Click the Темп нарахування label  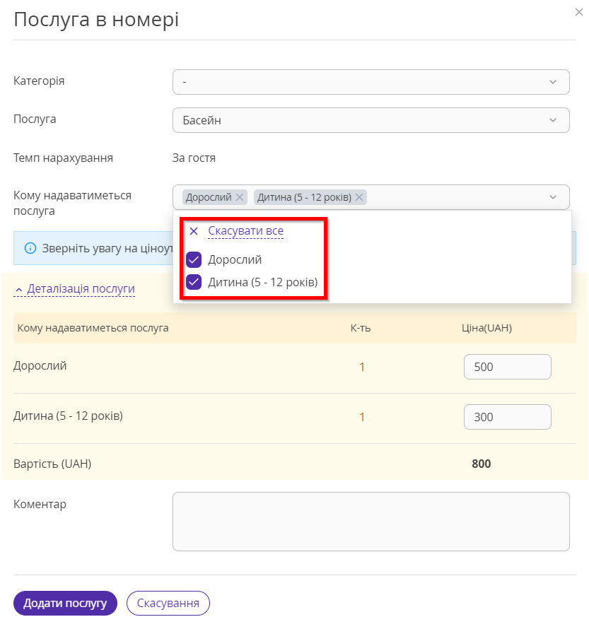click(63, 158)
